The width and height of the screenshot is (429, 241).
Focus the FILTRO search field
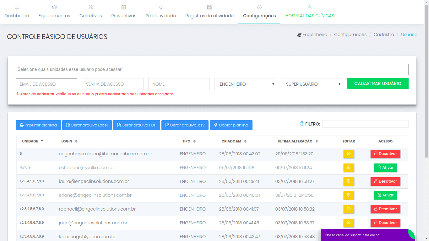(365, 124)
